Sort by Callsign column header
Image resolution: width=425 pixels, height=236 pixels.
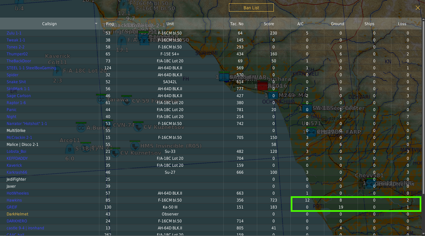tap(49, 24)
